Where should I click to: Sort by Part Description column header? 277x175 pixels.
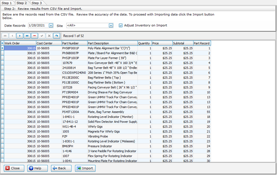[x=112, y=43]
